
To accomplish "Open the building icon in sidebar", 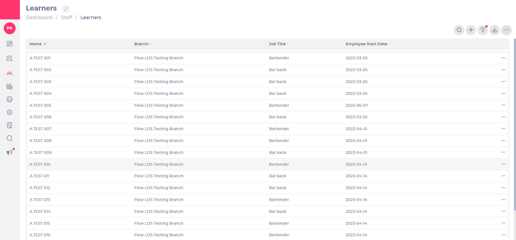I will tap(10, 125).
